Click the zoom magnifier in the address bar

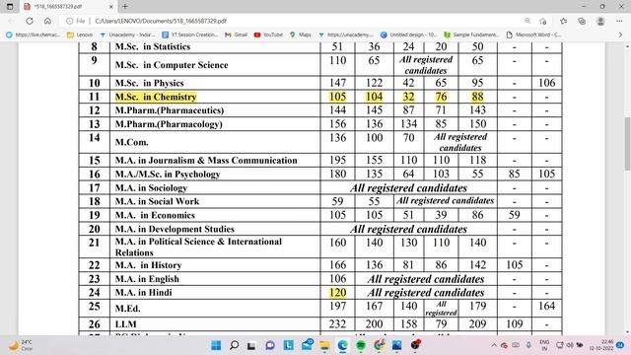click(527, 21)
